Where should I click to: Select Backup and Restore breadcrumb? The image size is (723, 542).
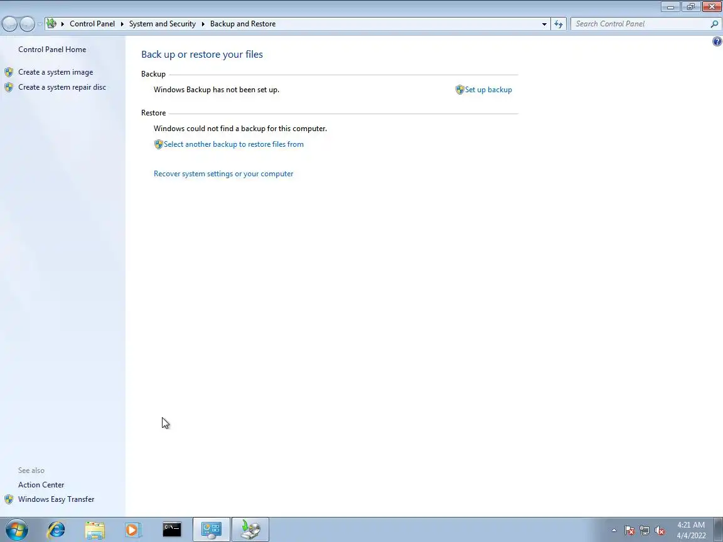click(x=243, y=24)
